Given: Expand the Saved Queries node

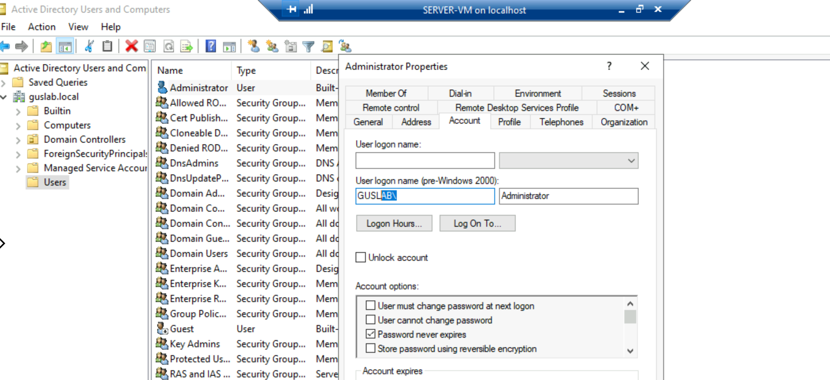Looking at the screenshot, I should tap(4, 83).
